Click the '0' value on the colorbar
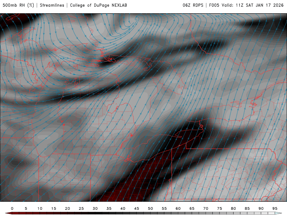The height and width of the screenshot is (215, 287). click(x=12, y=209)
